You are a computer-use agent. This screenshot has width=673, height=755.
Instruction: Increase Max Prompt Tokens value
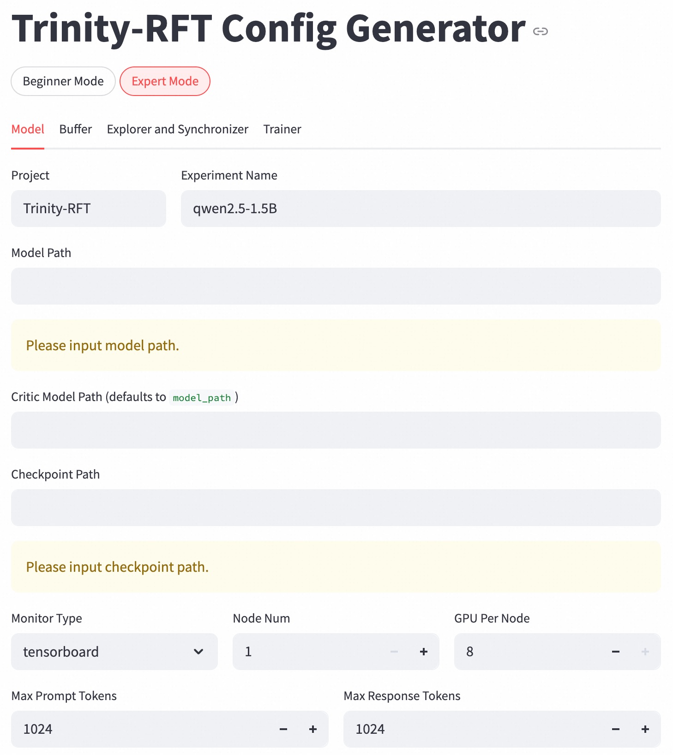coord(313,729)
